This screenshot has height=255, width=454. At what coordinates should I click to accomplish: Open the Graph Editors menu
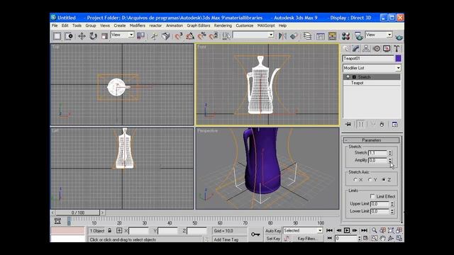pos(199,25)
